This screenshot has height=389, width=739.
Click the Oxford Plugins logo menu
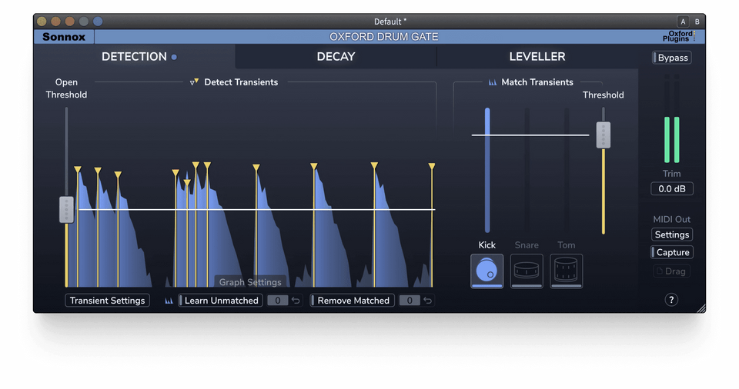pos(679,37)
